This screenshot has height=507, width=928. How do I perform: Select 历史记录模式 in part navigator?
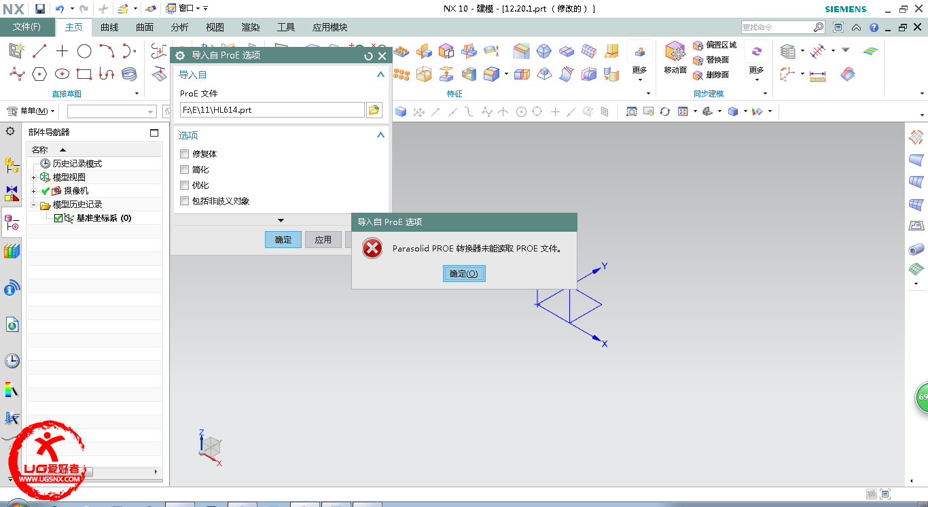[77, 164]
